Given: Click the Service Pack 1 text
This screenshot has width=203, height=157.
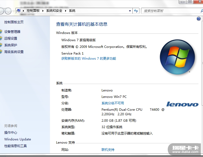Looking at the screenshot, I should [72, 53].
